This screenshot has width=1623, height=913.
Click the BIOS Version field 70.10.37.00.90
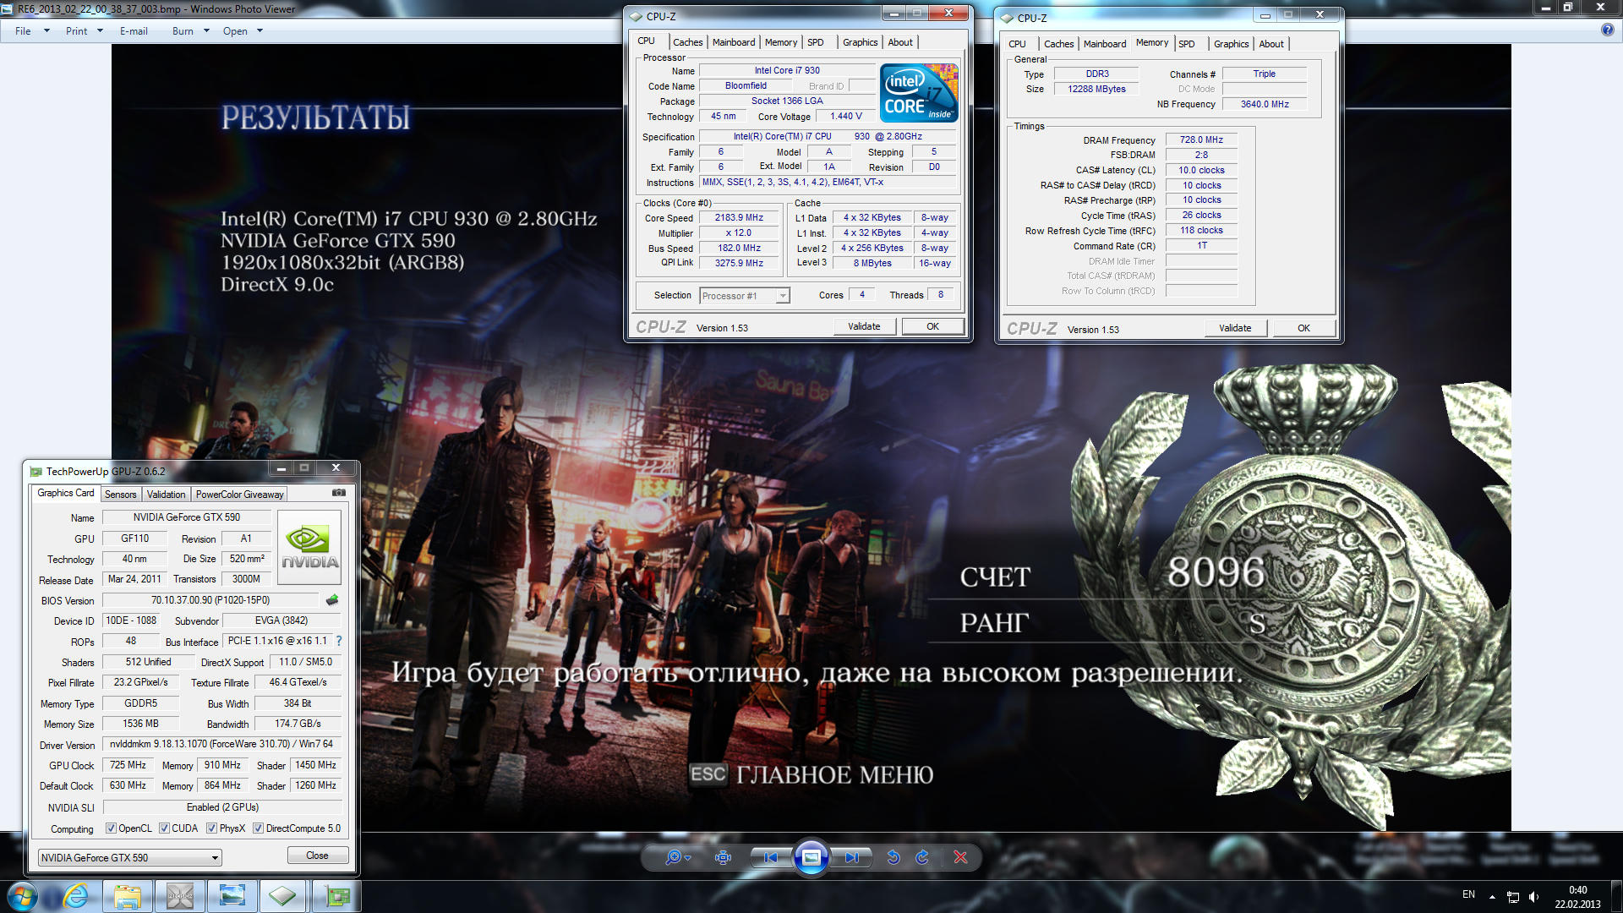[210, 600]
